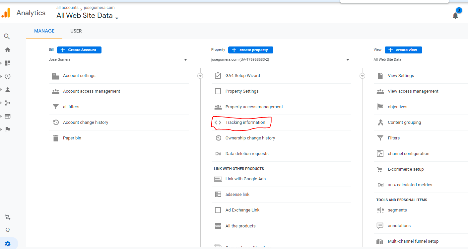Click the all accounts breadcrumb

pos(67,8)
